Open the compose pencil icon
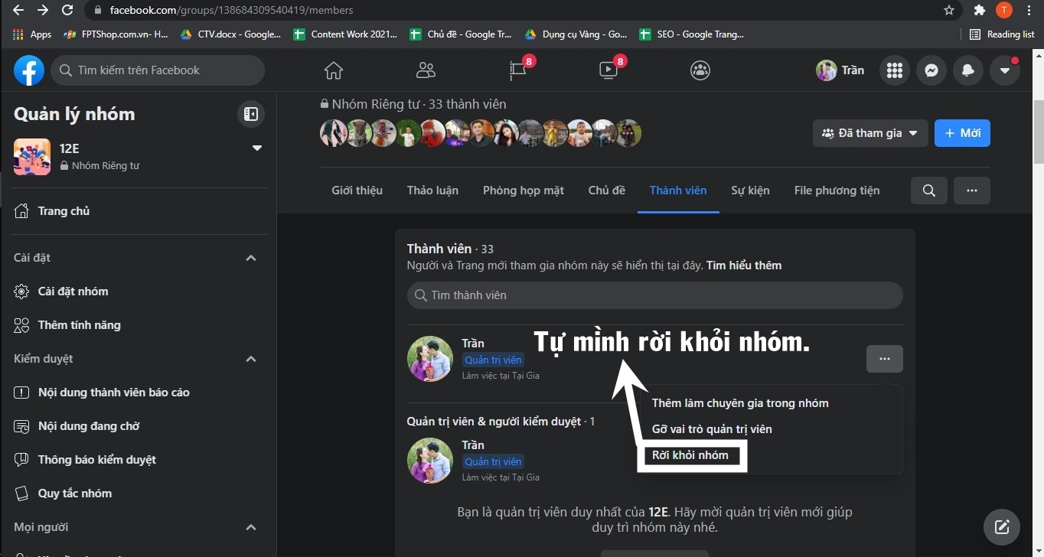The width and height of the screenshot is (1044, 557). pyautogui.click(x=1001, y=526)
